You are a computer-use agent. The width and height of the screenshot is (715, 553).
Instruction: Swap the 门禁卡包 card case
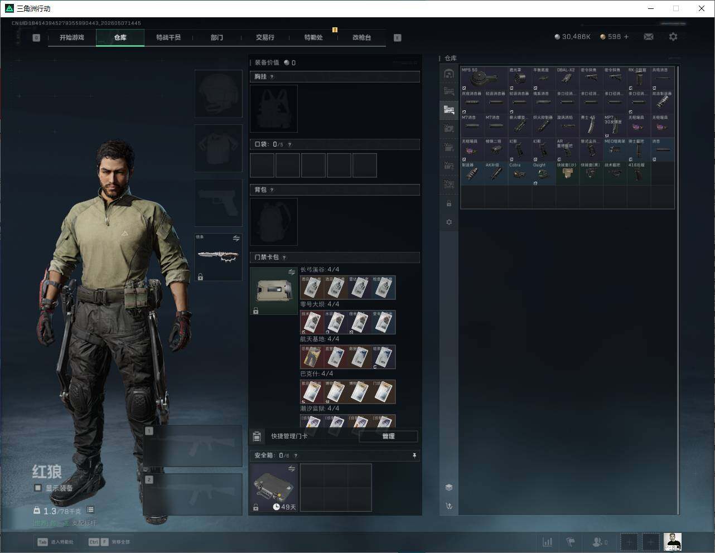[x=291, y=272]
